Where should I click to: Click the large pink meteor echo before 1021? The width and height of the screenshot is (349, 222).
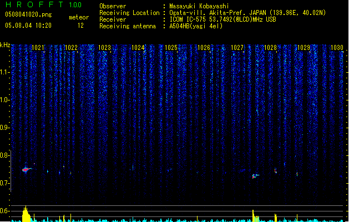27,170
